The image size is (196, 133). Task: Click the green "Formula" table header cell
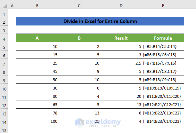pyautogui.click(x=163, y=38)
